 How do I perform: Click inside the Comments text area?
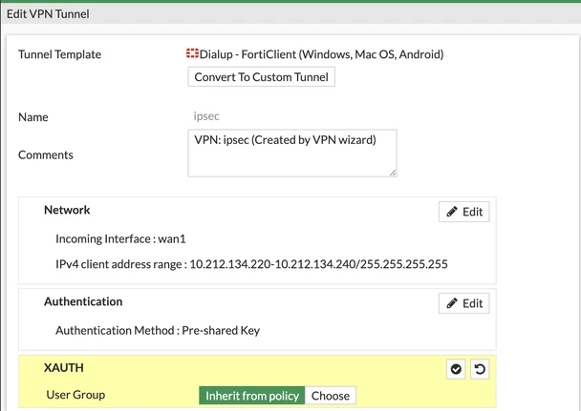click(x=292, y=153)
